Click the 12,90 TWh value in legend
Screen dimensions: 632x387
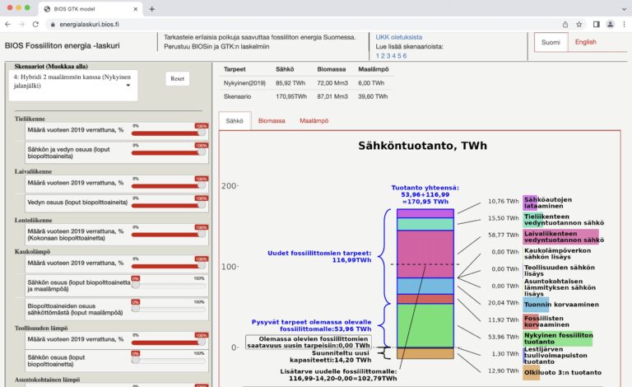click(504, 371)
